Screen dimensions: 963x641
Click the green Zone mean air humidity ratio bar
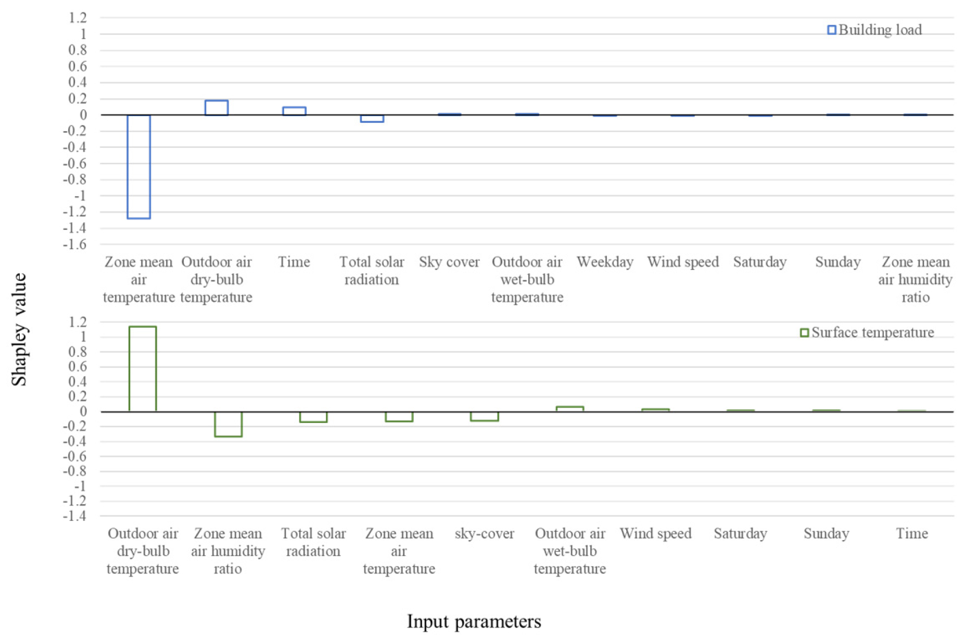click(228, 424)
